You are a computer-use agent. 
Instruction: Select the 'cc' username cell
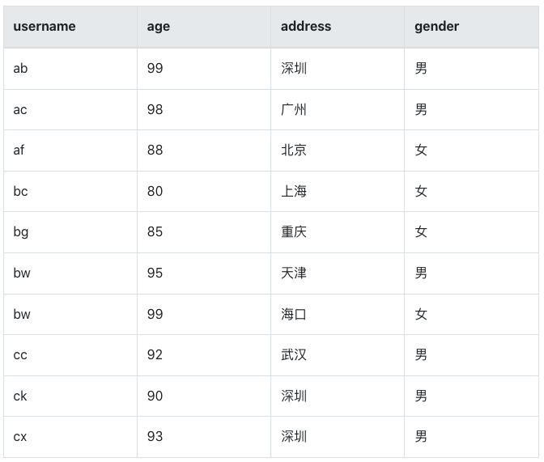pyautogui.click(x=20, y=355)
